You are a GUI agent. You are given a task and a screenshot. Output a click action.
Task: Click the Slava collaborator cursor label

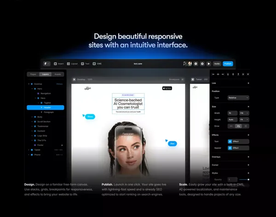pos(90,117)
